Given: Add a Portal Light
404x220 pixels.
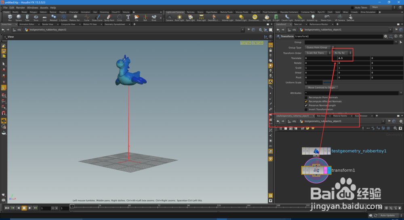Looking at the screenshot, I should 300,18.
